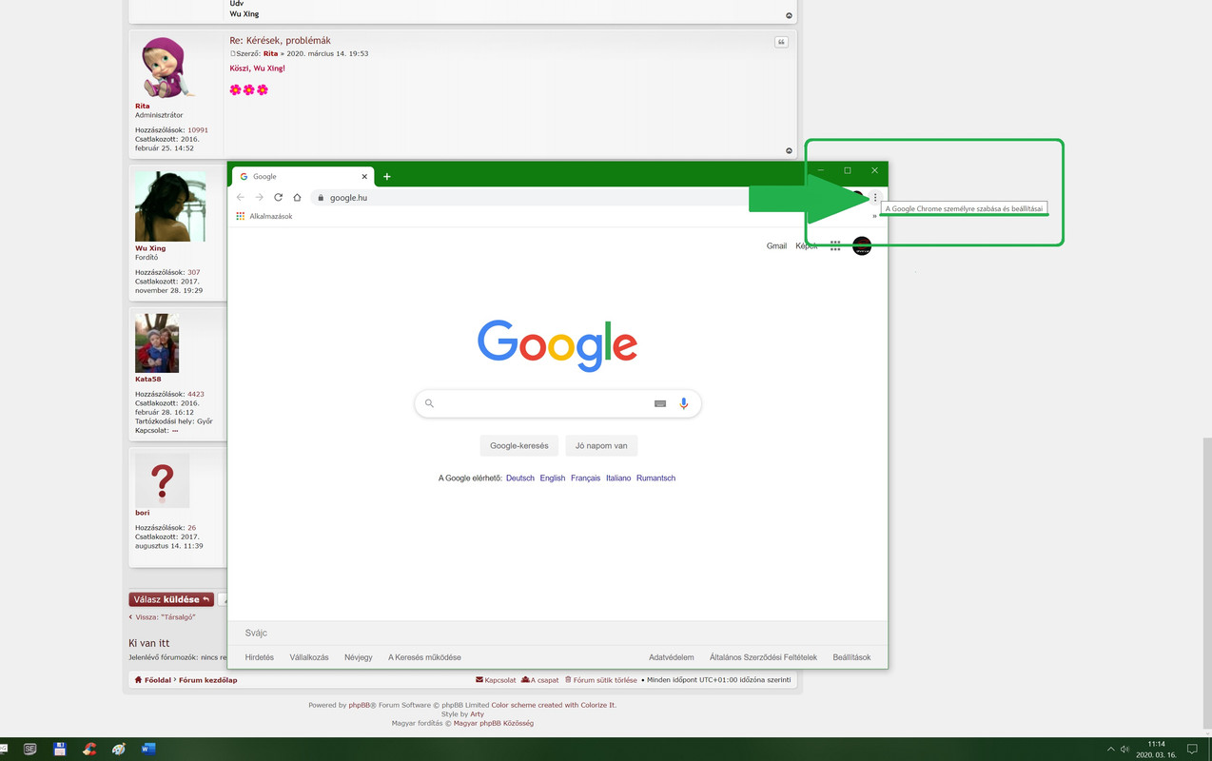1212x761 pixels.
Task: Open Word from the taskbar
Action: pyautogui.click(x=147, y=749)
